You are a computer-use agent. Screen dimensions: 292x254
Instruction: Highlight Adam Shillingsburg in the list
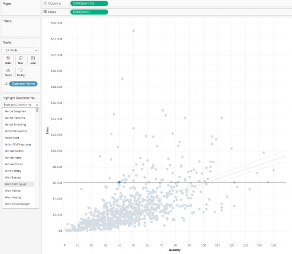click(x=18, y=145)
